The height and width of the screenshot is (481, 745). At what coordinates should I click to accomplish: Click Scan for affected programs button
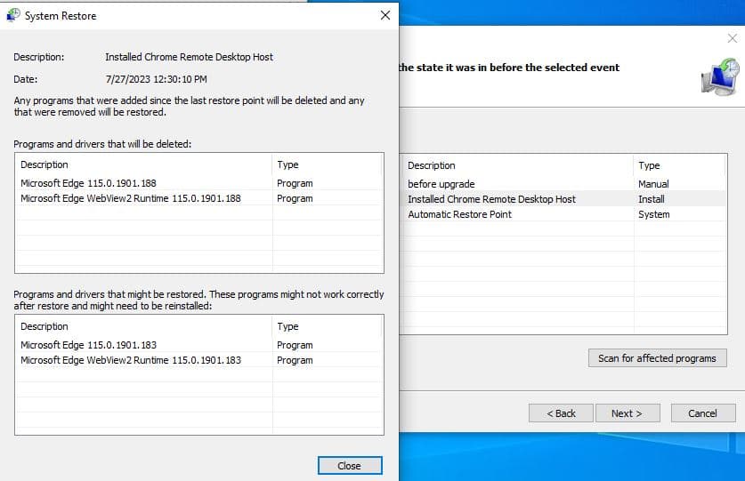[657, 358]
